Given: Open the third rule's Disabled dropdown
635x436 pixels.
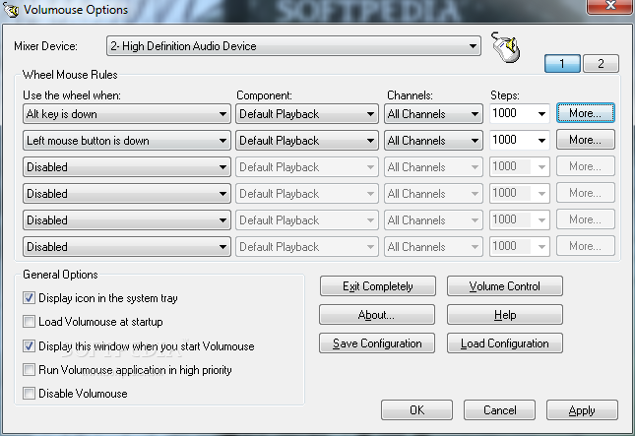Looking at the screenshot, I should click(127, 166).
